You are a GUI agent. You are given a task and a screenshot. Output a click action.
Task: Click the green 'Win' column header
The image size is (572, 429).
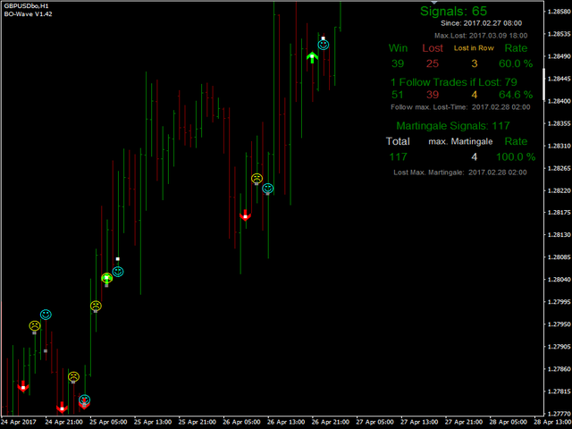pyautogui.click(x=398, y=48)
